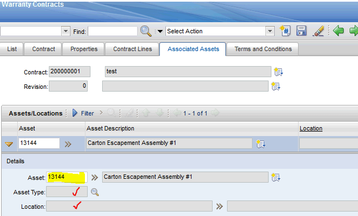This screenshot has width=358, height=216.
Task: Switch to the Contract Lines tab
Action: (x=133, y=49)
